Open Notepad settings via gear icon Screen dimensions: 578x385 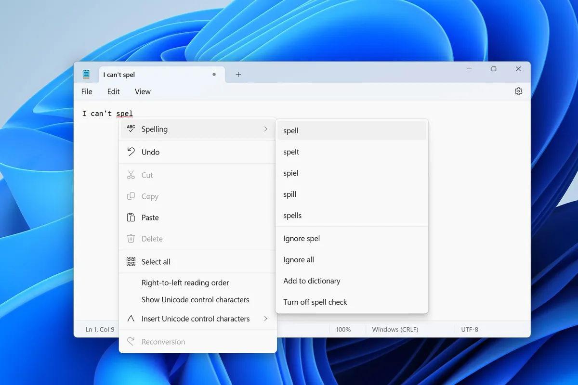point(518,91)
